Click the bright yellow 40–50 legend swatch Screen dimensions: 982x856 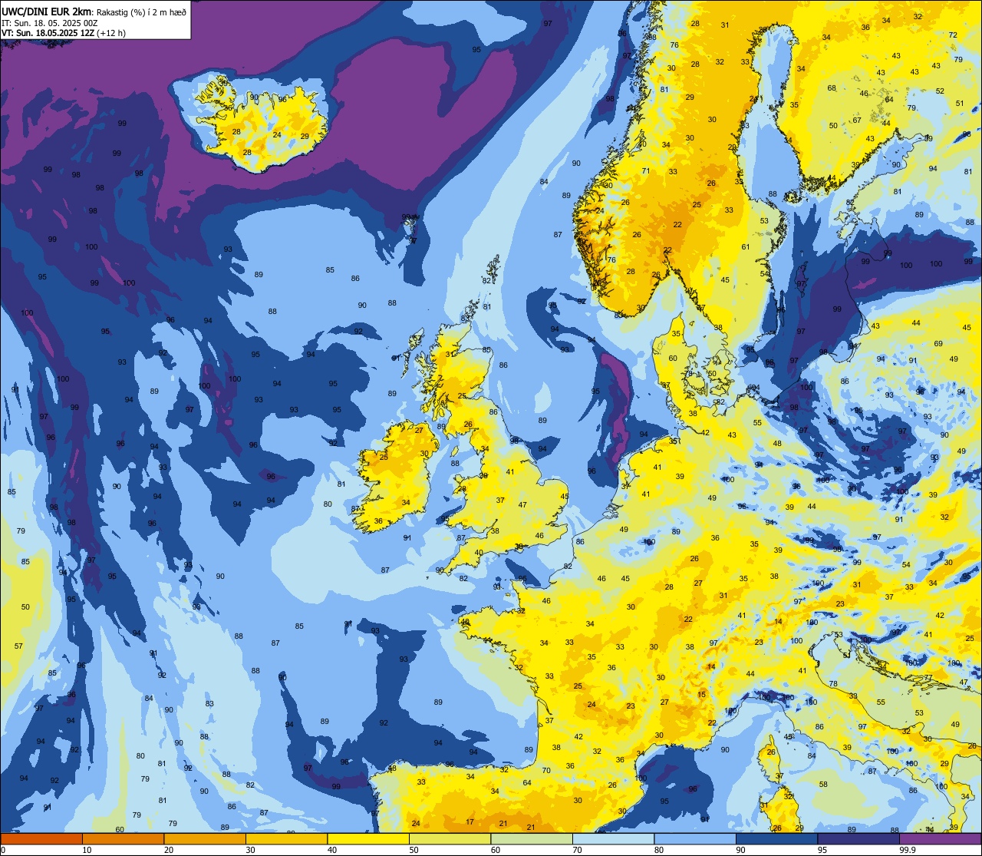pyautogui.click(x=368, y=838)
